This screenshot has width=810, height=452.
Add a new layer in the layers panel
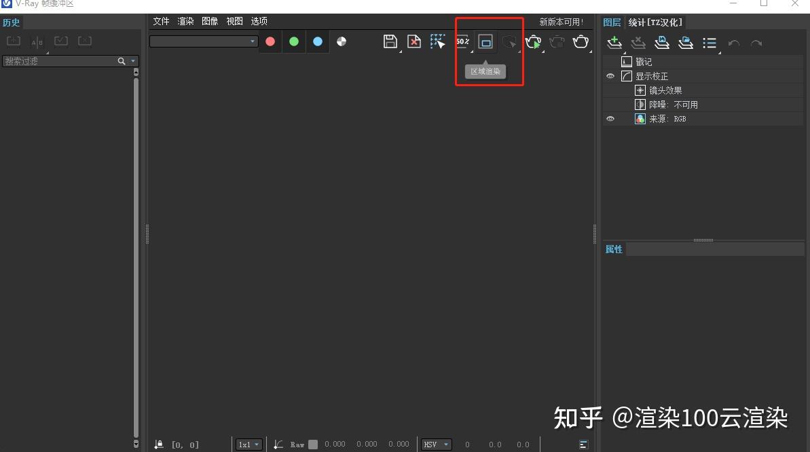614,43
